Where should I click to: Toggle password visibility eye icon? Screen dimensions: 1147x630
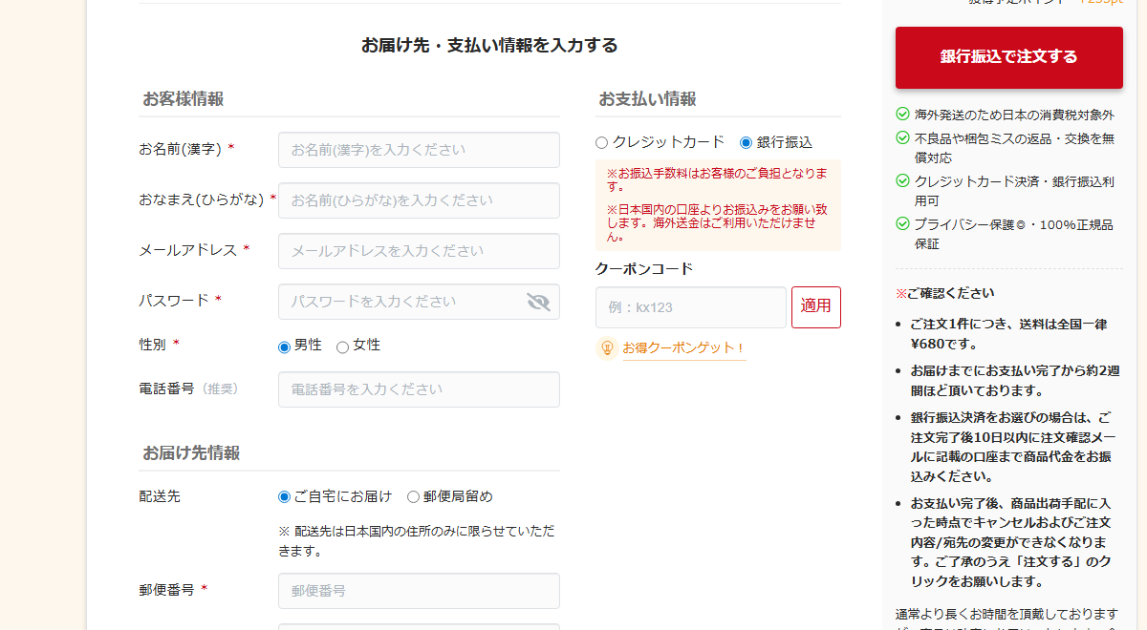pyautogui.click(x=538, y=302)
